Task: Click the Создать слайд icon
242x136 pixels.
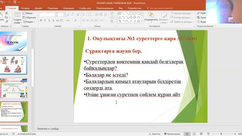Action: point(17,15)
